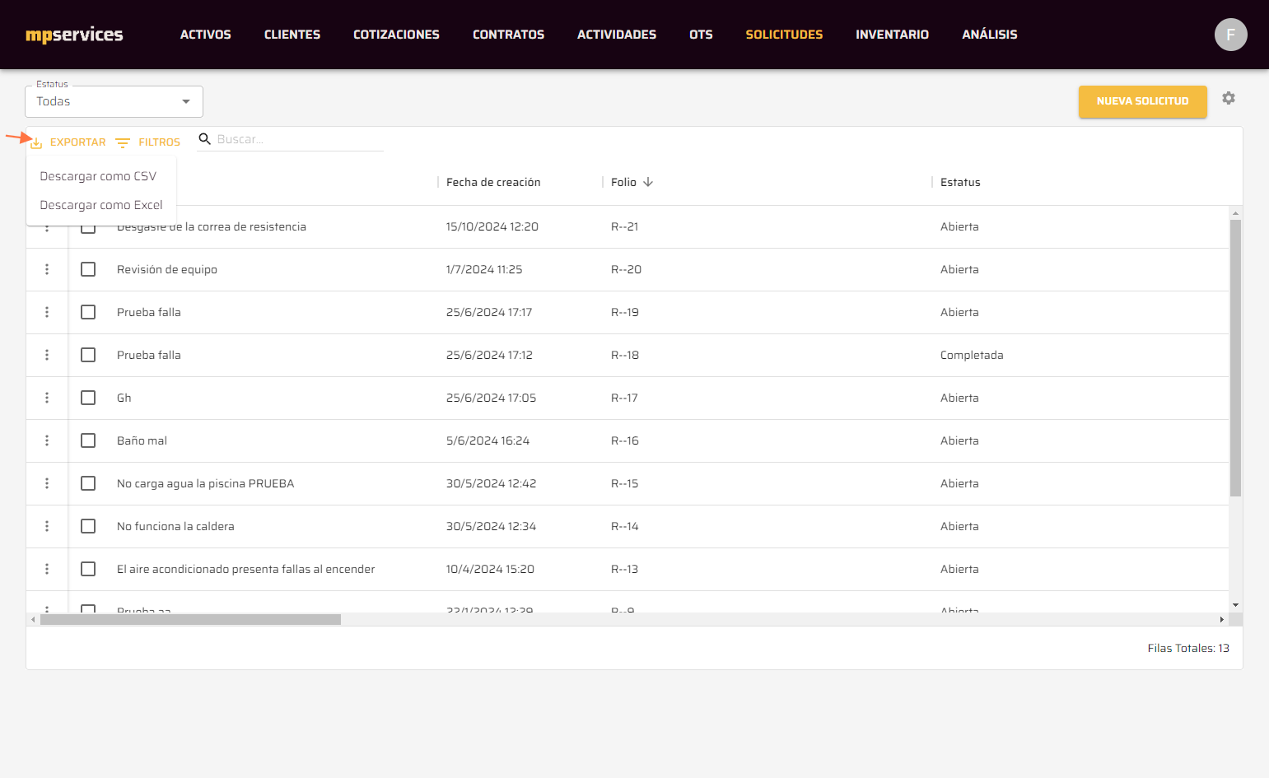Check No funciona la caldera row
Screen dimensions: 1269x778
[88, 526]
